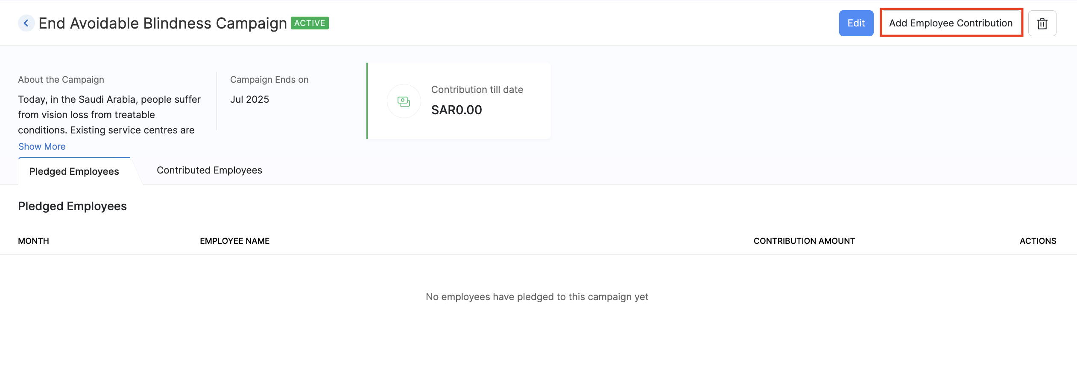1077x382 pixels.
Task: Click the CONTRIBUTION AMOUNT column header
Action: coord(804,241)
